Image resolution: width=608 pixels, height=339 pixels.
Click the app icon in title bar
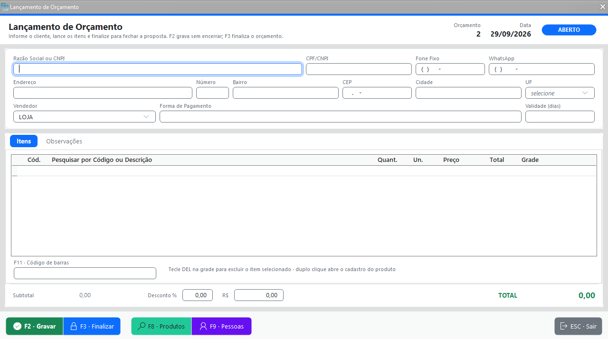(5, 7)
